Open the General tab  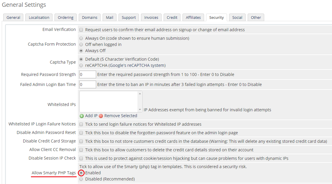tap(13, 18)
